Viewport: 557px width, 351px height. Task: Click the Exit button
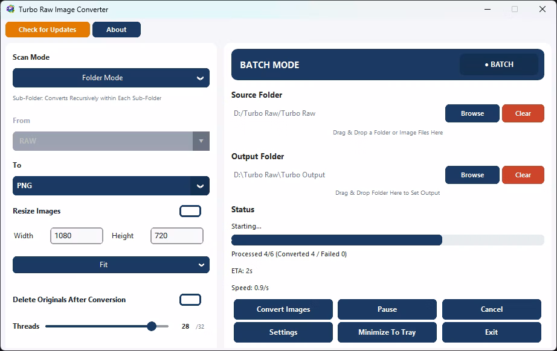492,332
